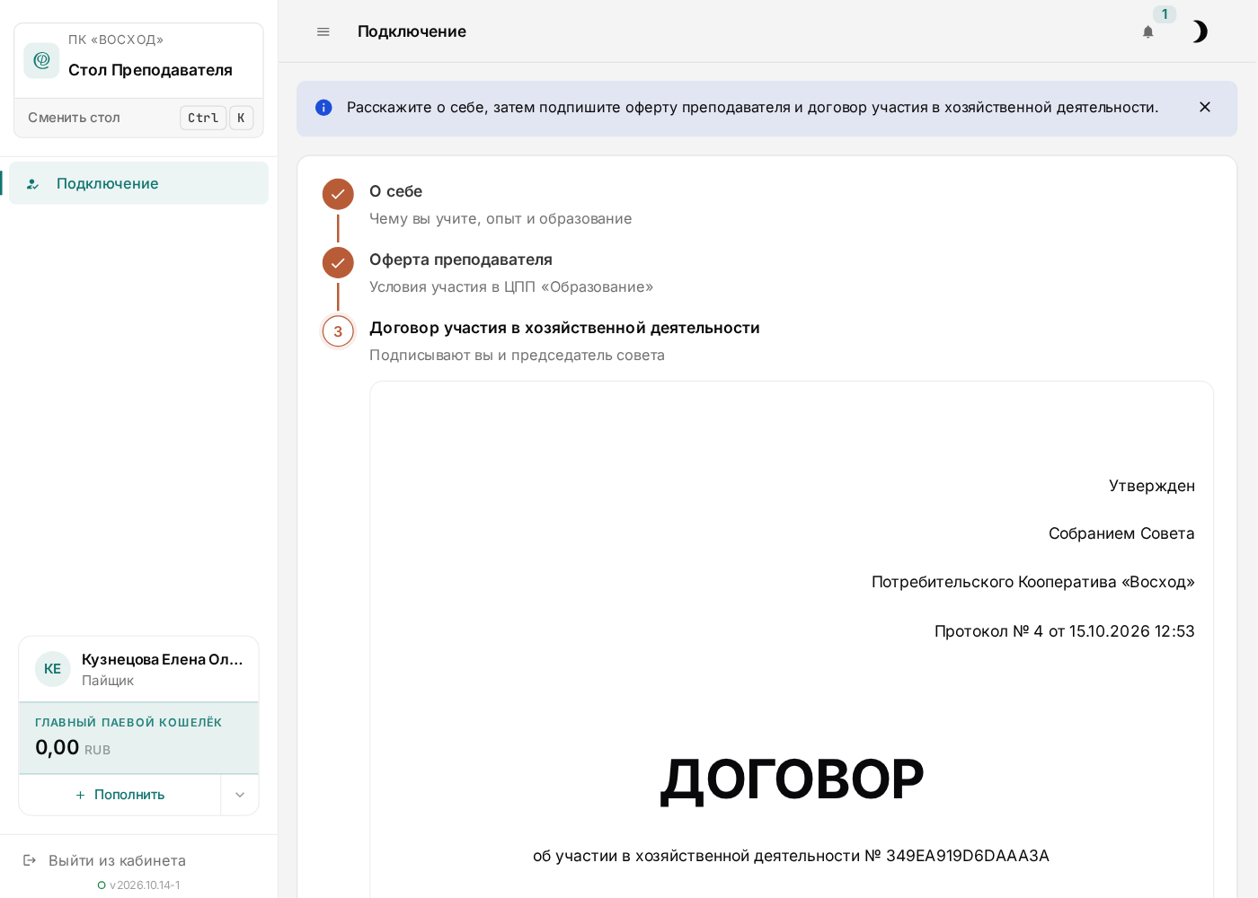Click the version v2026.10.14-1 label
This screenshot has height=898, width=1258.
(145, 885)
